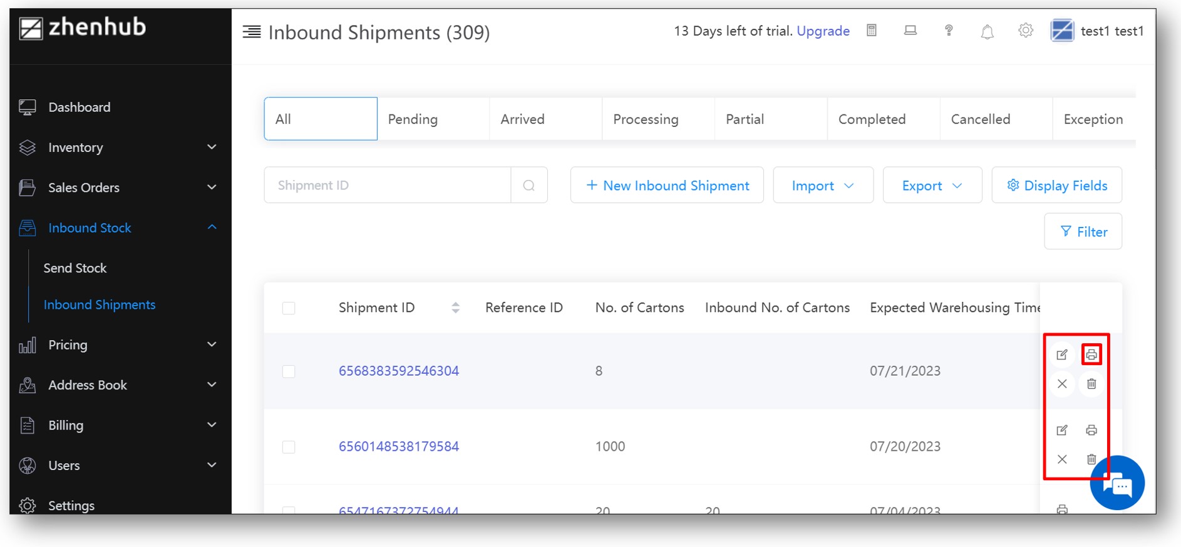1181x547 pixels.
Task: Click the help question mark icon
Action: pyautogui.click(x=949, y=31)
